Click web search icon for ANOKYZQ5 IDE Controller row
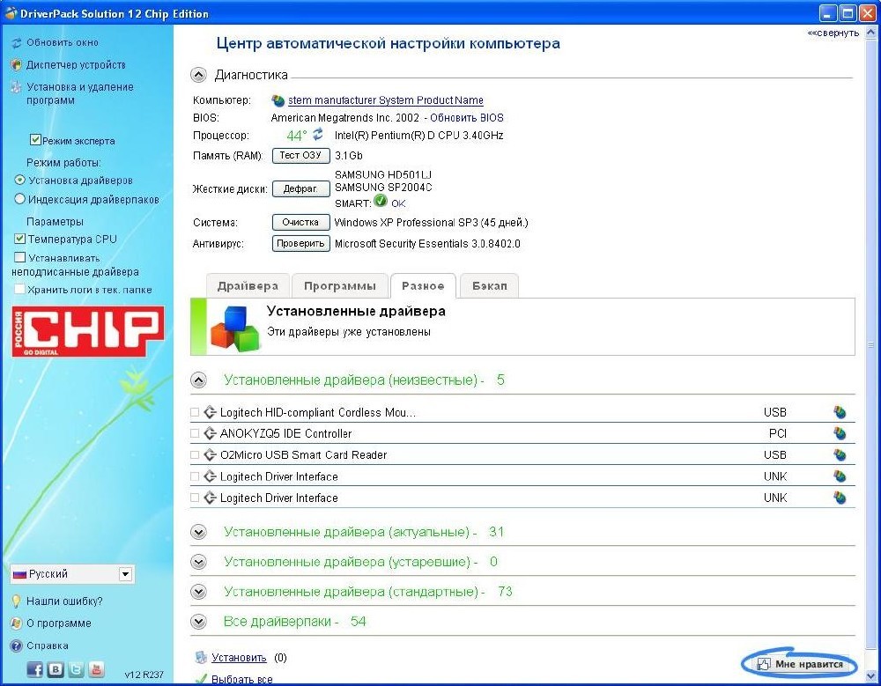The height and width of the screenshot is (686, 881). (840, 433)
